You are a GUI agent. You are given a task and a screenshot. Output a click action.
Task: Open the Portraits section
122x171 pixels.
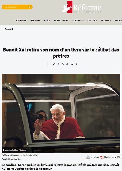[x=78, y=20]
